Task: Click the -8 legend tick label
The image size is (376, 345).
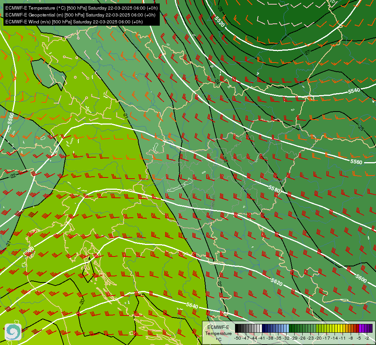Action: 351,338
